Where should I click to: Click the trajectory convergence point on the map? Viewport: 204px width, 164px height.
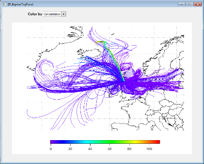coord(124,81)
